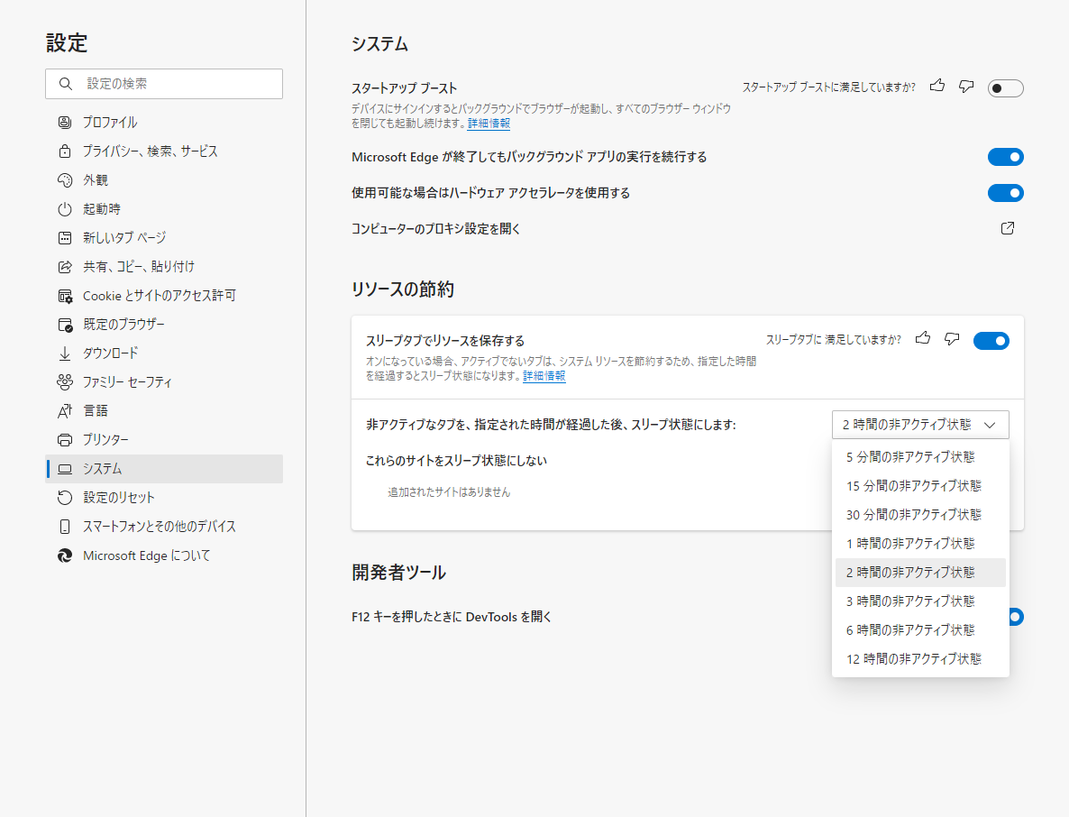The width and height of the screenshot is (1069, 817).
Task: Open 詳細情報 link under スリープタブ description
Action: [x=544, y=376]
